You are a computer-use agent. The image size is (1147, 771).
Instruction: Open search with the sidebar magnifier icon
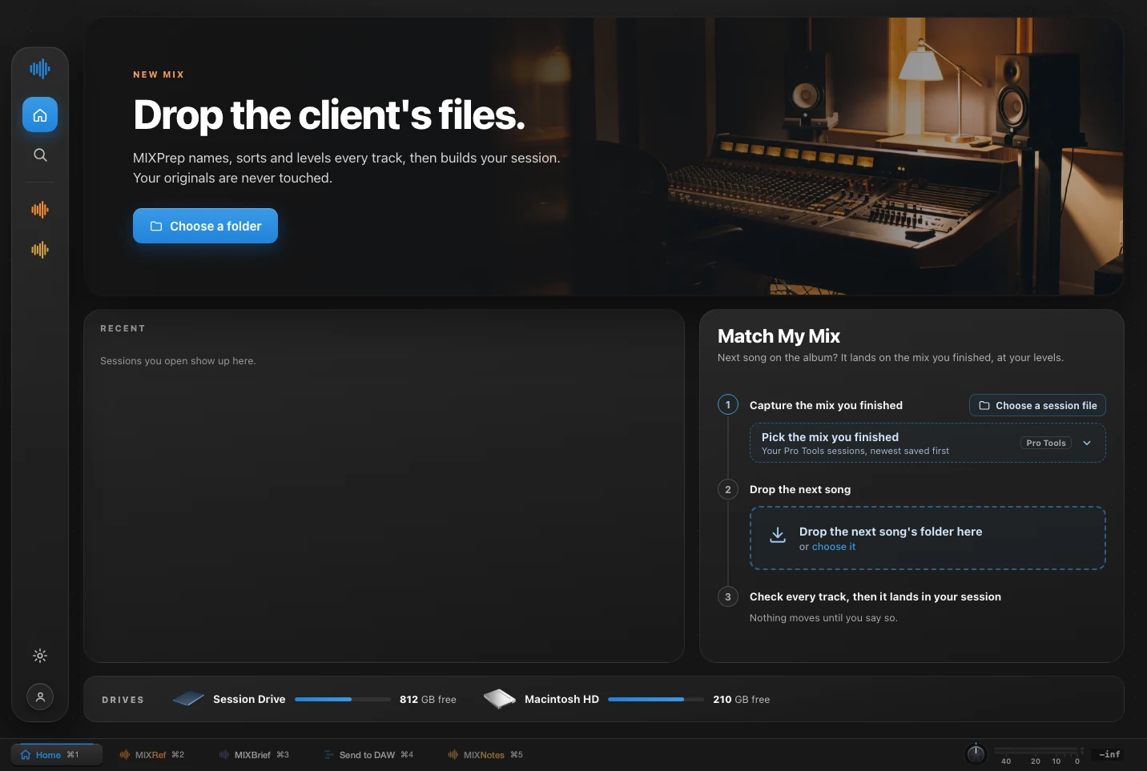click(x=40, y=155)
